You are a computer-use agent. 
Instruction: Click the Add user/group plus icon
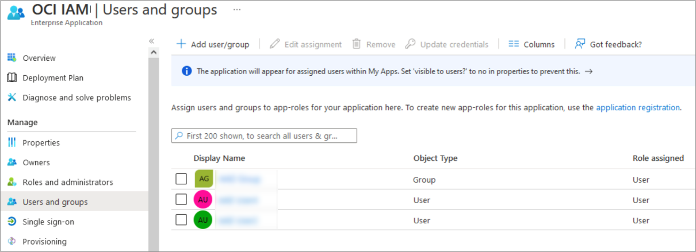[x=181, y=44]
